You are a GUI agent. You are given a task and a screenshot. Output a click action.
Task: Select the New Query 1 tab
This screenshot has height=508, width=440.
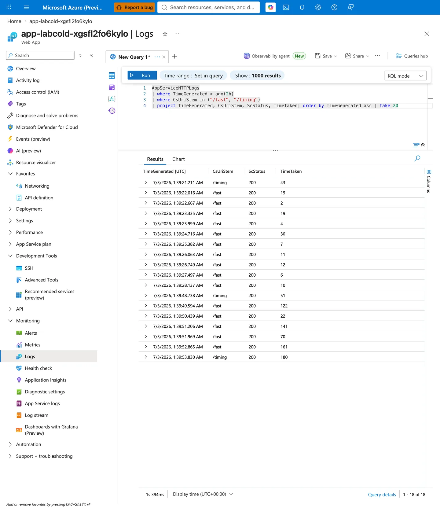click(x=134, y=57)
